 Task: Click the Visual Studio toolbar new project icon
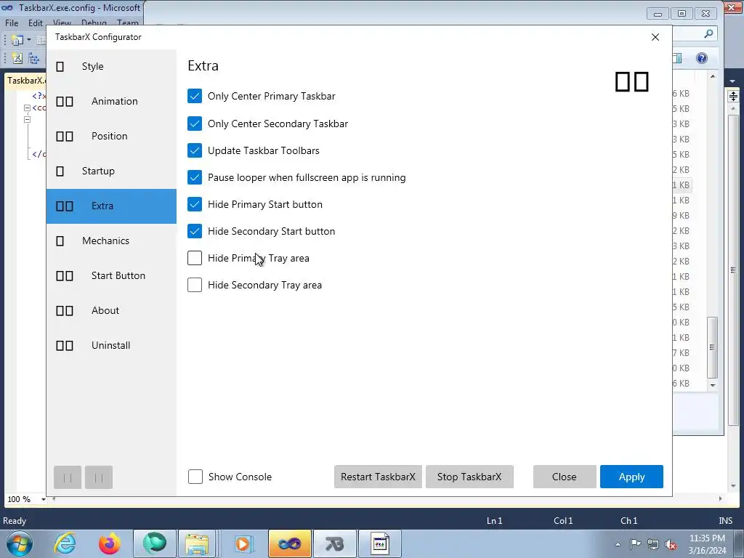pyautogui.click(x=17, y=40)
